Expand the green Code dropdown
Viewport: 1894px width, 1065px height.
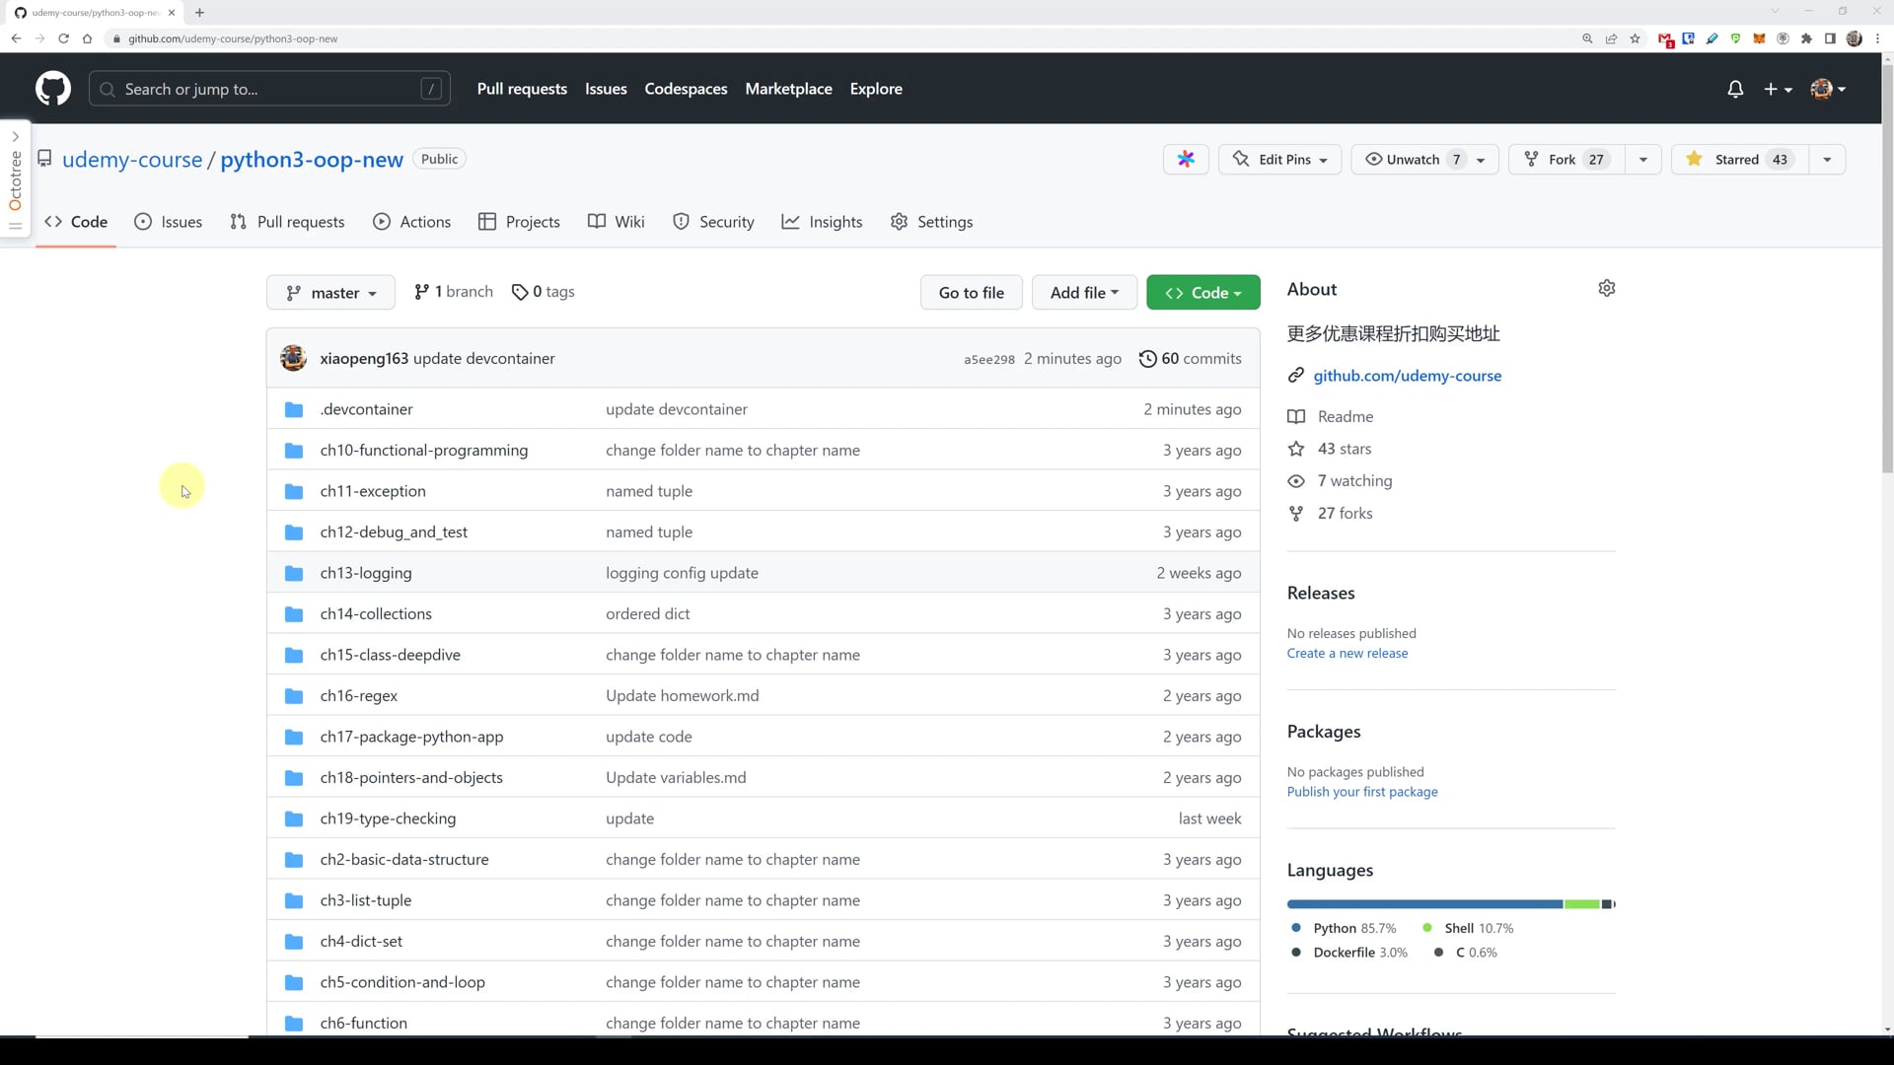tap(1202, 293)
